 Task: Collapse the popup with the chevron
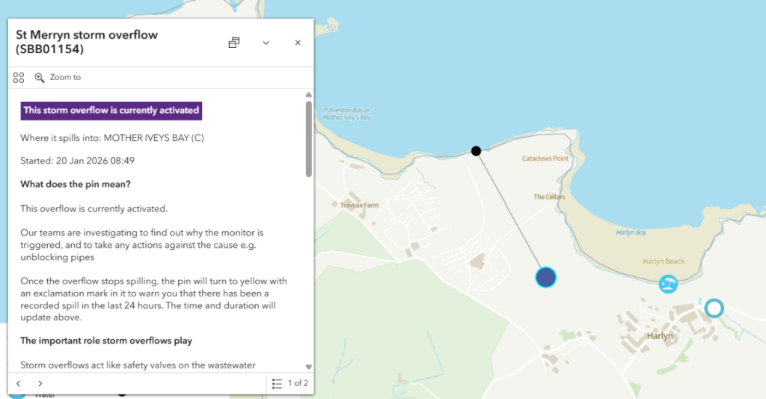pyautogui.click(x=266, y=43)
